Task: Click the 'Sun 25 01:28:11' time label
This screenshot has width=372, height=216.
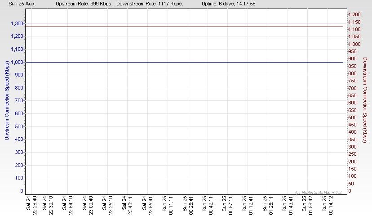Action: (268, 205)
